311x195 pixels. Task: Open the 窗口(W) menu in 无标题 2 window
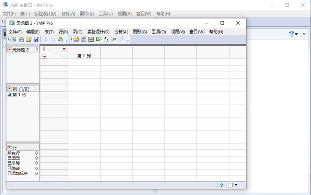[197, 32]
